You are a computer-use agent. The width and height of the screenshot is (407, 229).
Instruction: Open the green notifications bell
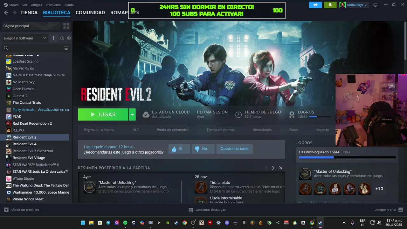pos(330,5)
